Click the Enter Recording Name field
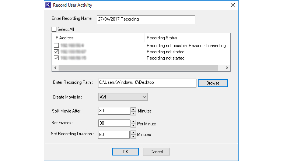Image resolution: width=283 pixels, height=161 pixels. click(x=146, y=19)
